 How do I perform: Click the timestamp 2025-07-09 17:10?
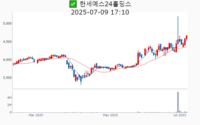point(100,12)
